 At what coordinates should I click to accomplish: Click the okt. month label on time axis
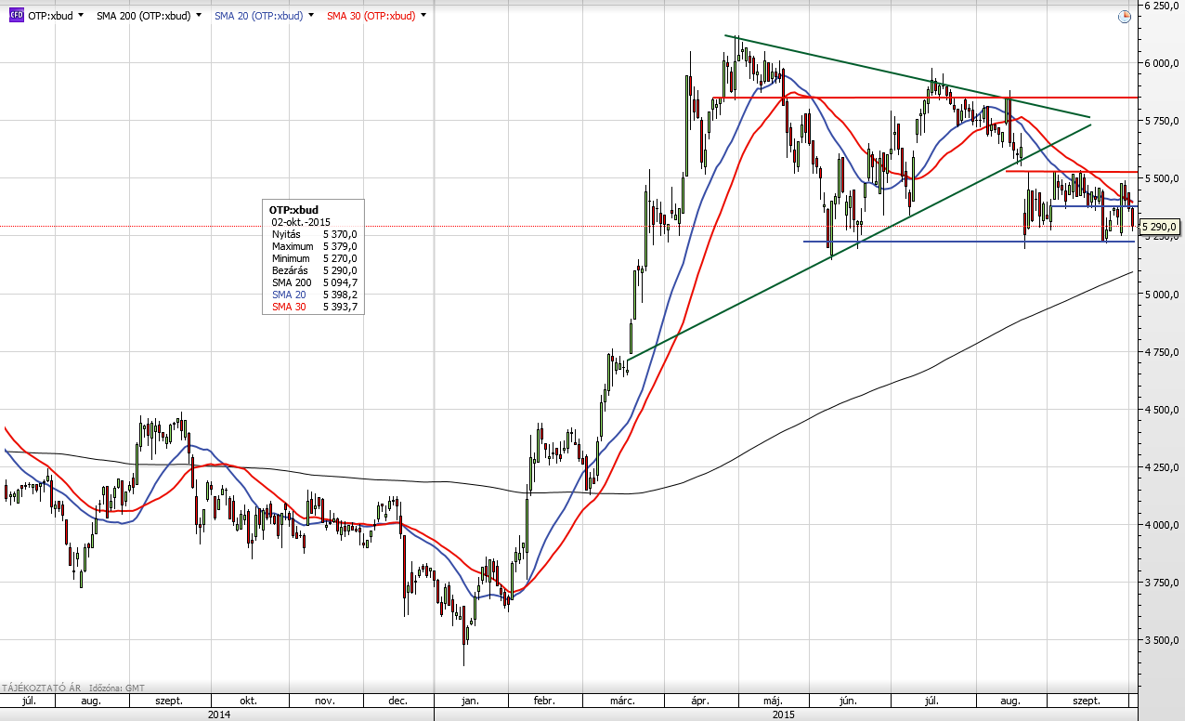pyautogui.click(x=248, y=701)
